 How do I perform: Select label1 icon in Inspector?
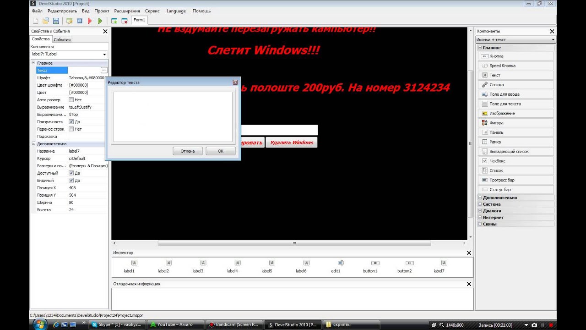(134, 263)
